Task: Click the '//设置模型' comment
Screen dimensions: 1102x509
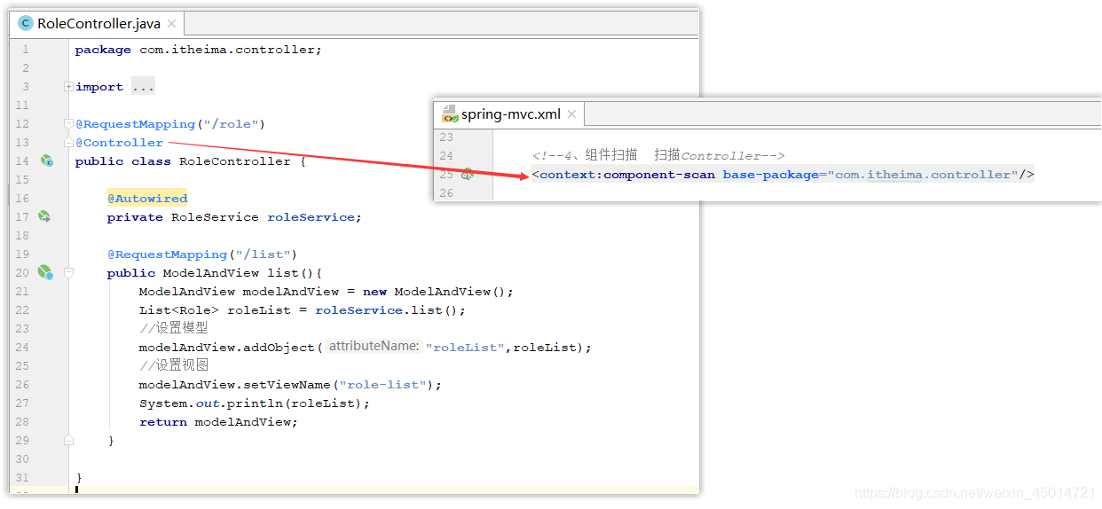Action: pos(174,328)
